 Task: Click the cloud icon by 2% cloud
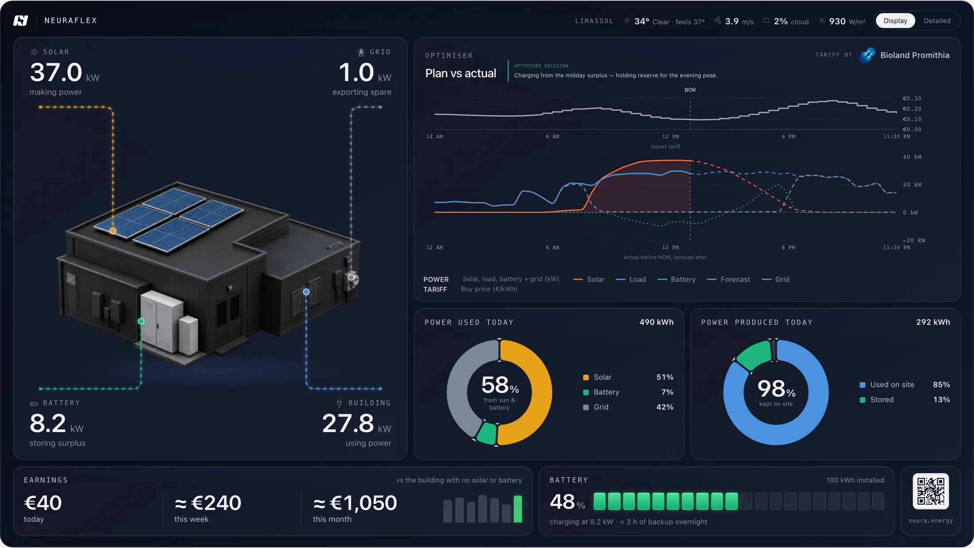pos(766,20)
